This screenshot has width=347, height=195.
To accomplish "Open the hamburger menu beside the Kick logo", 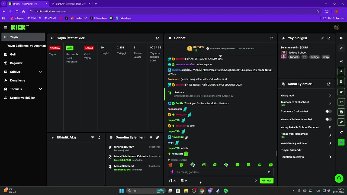I will point(6,27).
